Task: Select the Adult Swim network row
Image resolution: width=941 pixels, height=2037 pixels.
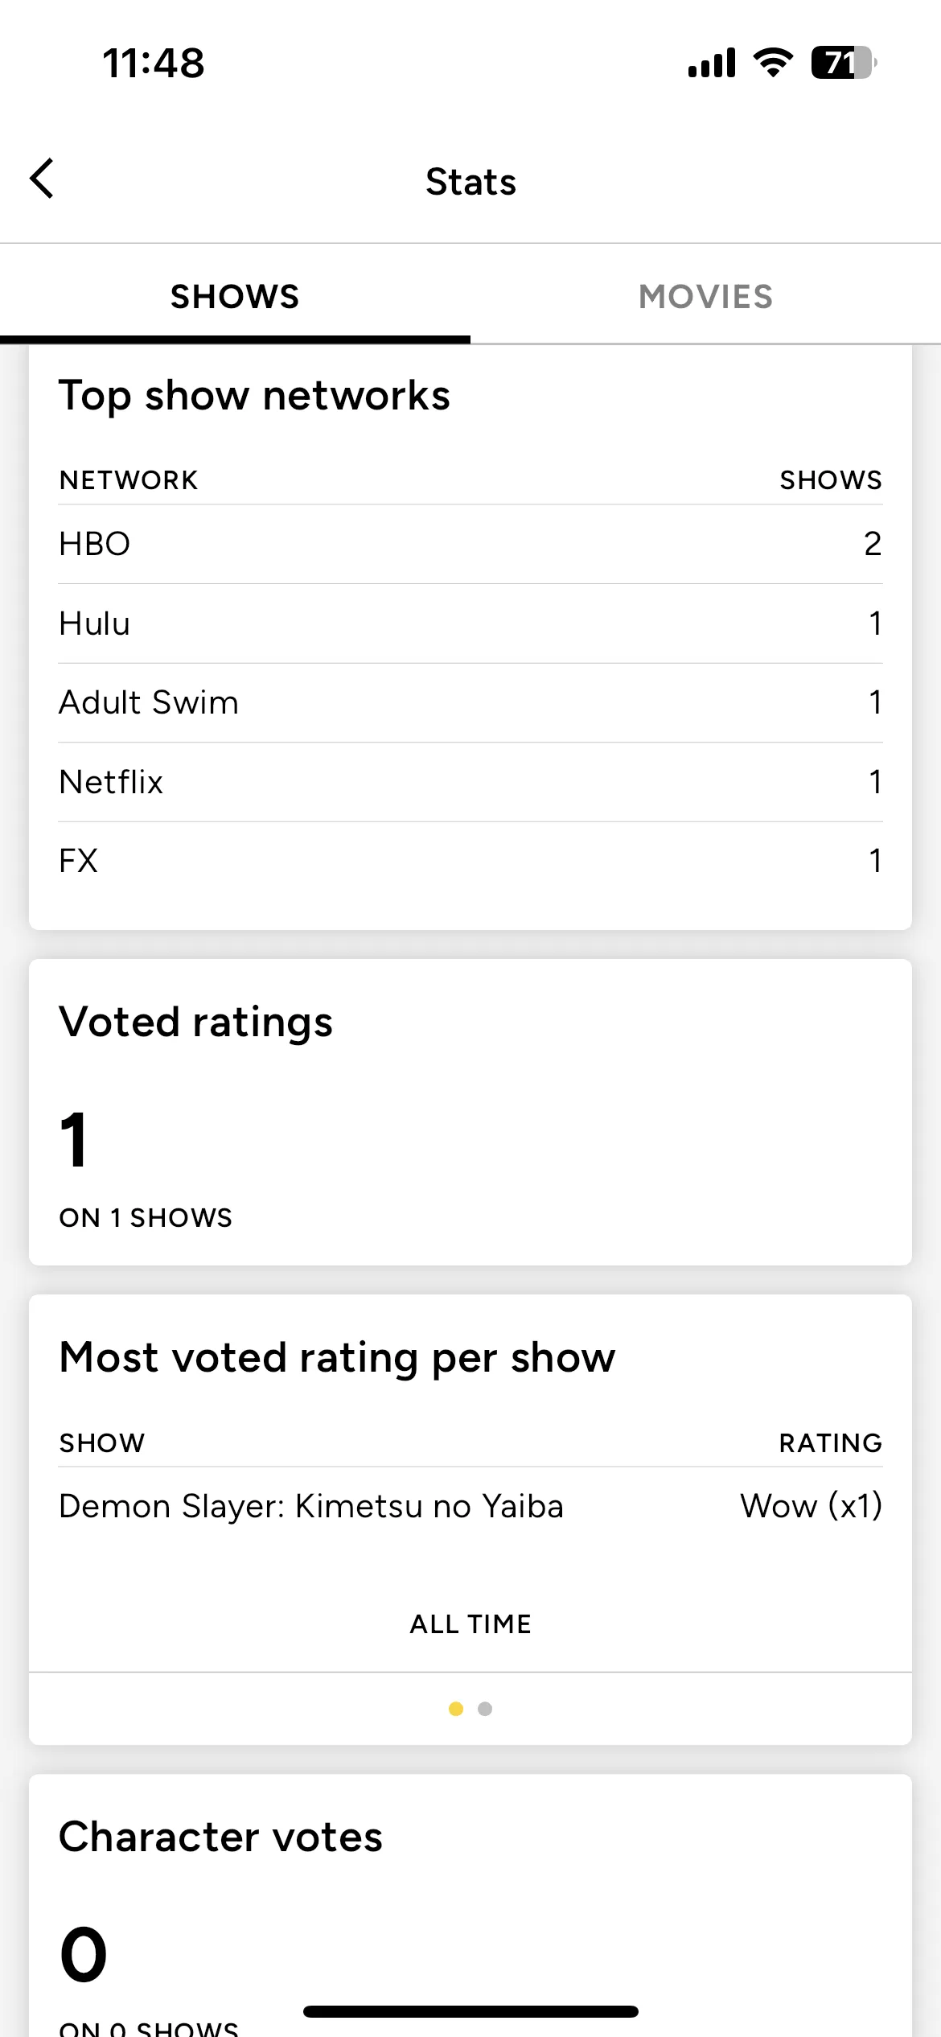Action: tap(470, 703)
